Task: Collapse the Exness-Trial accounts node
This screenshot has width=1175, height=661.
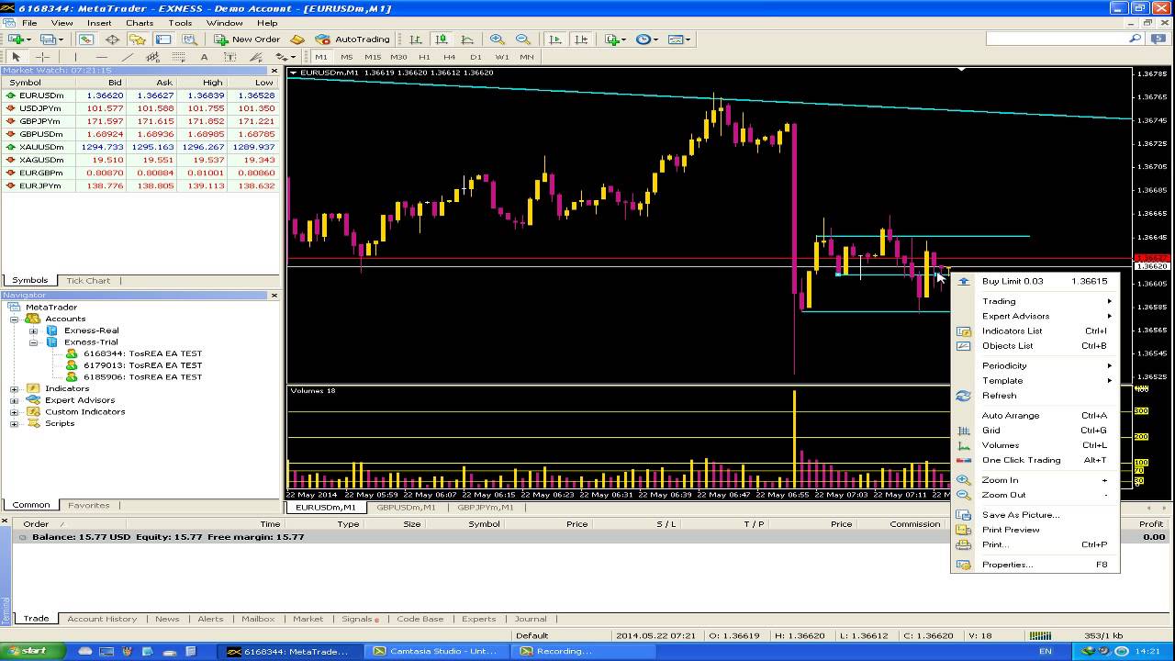Action: [33, 342]
